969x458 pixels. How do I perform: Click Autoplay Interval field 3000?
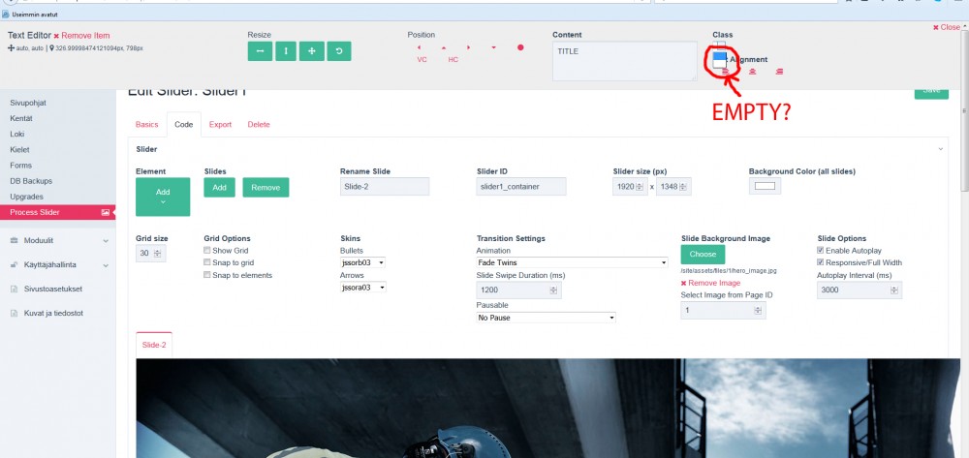point(860,290)
